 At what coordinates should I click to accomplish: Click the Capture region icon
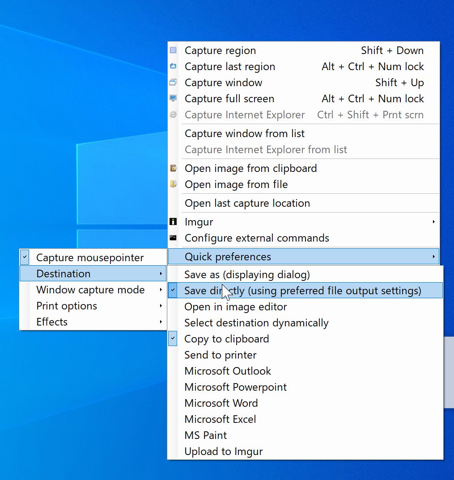[x=173, y=50]
